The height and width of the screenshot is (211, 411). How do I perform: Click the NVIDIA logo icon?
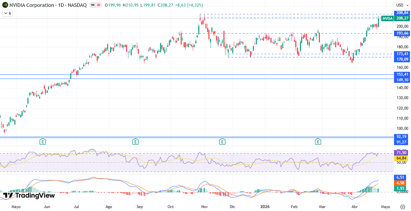[x=5, y=5]
